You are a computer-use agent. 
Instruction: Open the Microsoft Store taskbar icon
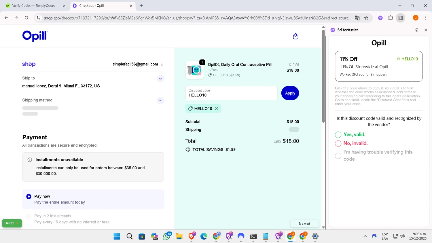coord(142,236)
